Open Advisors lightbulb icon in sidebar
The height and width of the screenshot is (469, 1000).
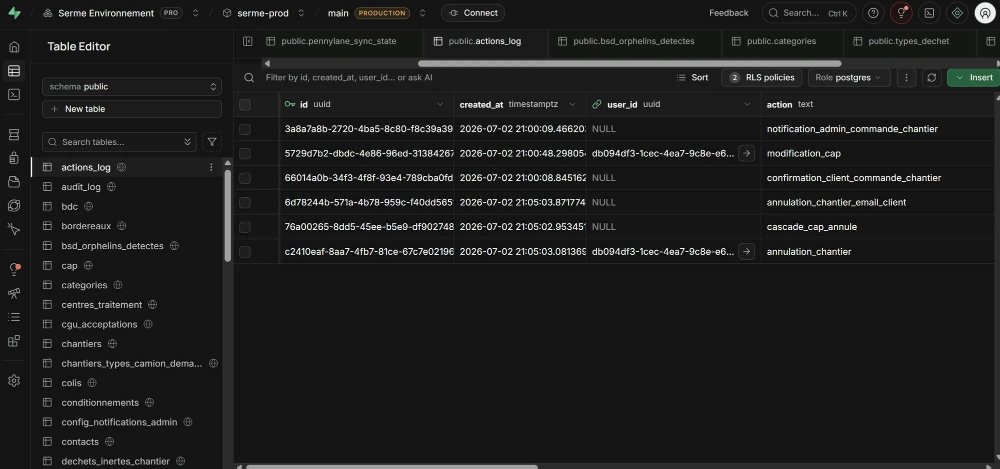14,269
